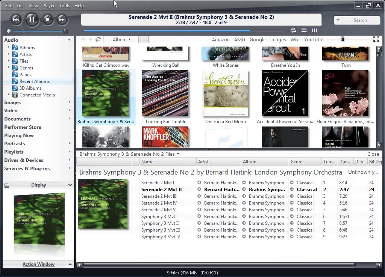Collapse the Audio section arrow
Screen dimensions: 385x277
click(x=69, y=40)
